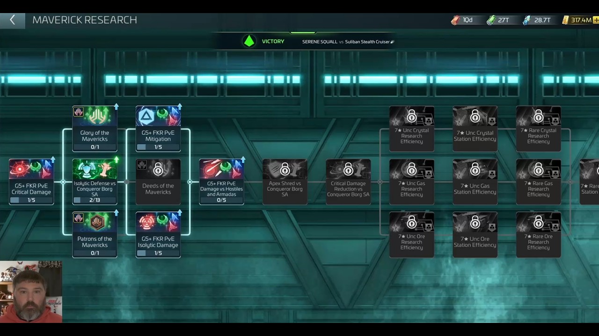
Task: Open the G5+ FKR PvE Isolytic Damage research
Action: click(x=158, y=235)
